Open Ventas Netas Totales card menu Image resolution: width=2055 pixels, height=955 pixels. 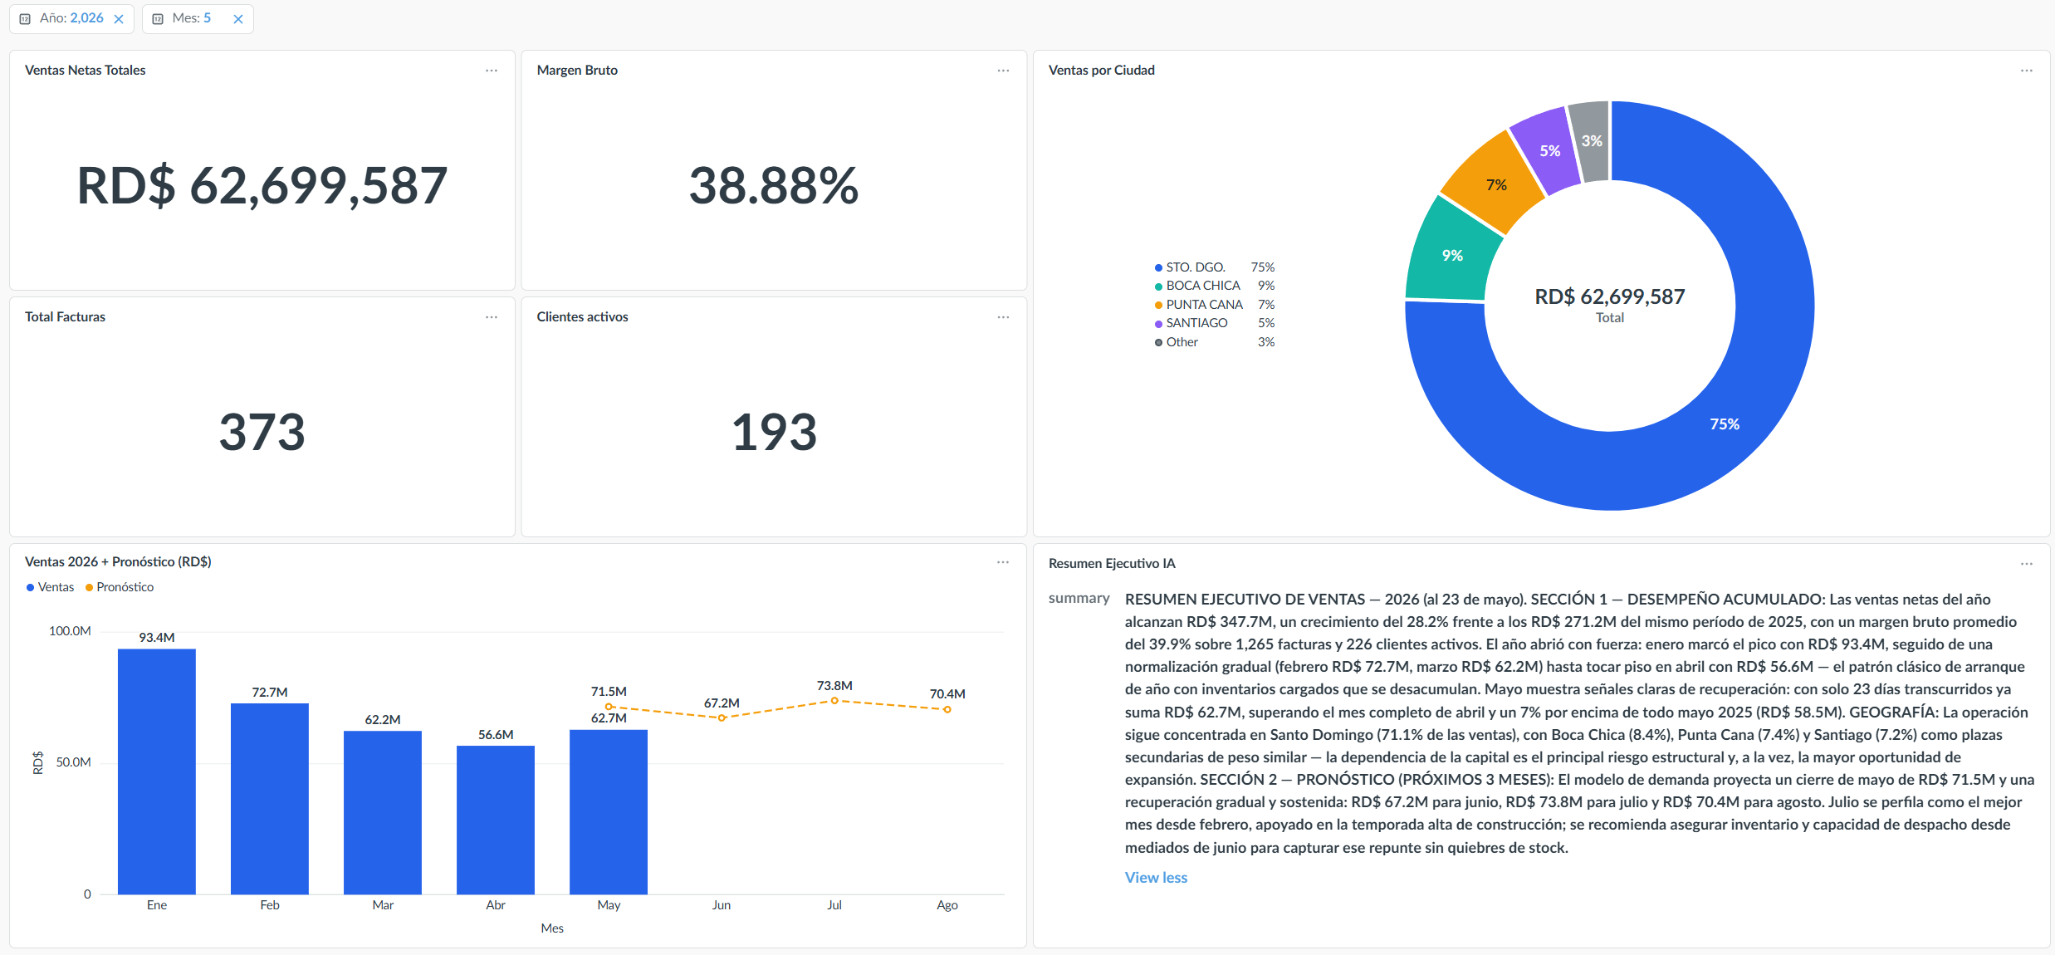click(x=492, y=71)
